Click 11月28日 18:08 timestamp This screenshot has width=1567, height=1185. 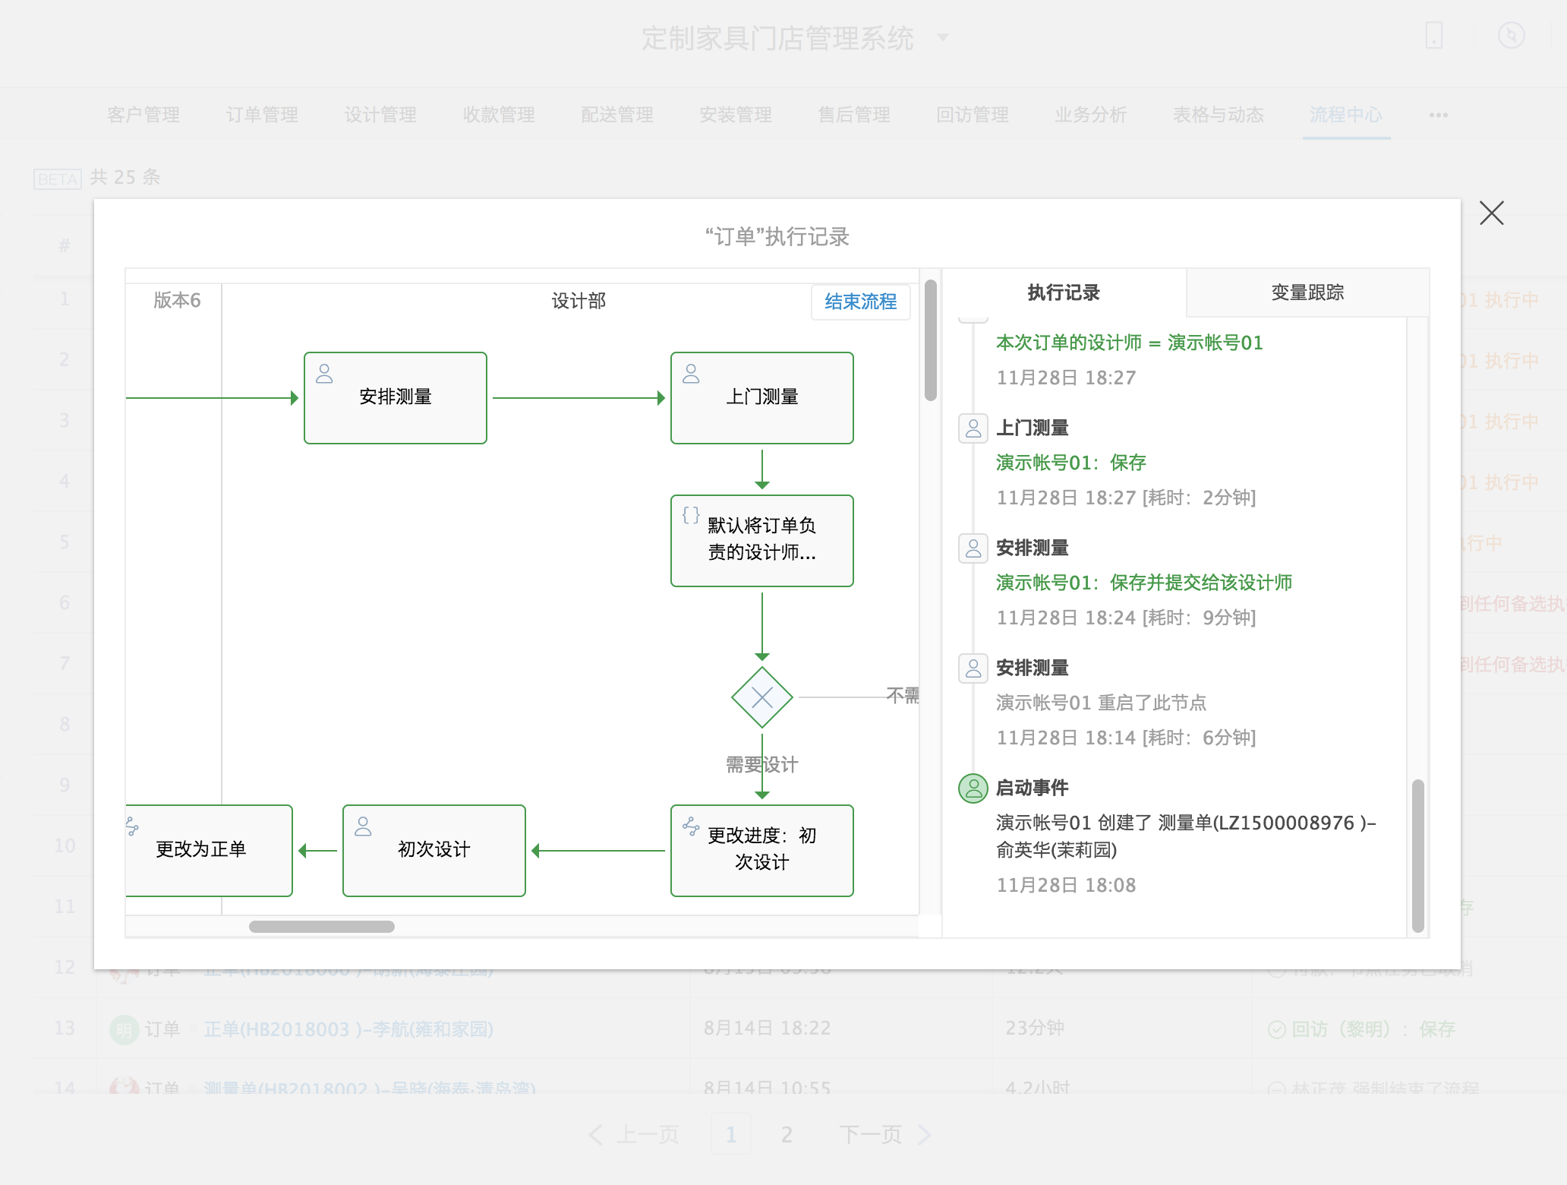[1066, 885]
